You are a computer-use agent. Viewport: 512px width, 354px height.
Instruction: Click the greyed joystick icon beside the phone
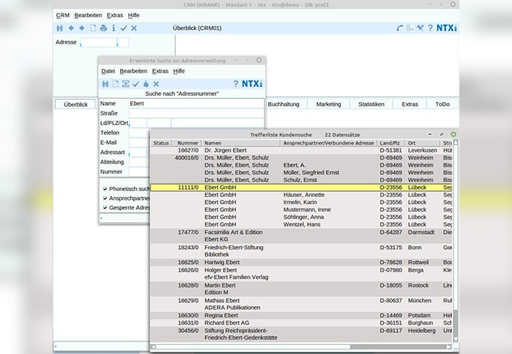[x=409, y=28]
